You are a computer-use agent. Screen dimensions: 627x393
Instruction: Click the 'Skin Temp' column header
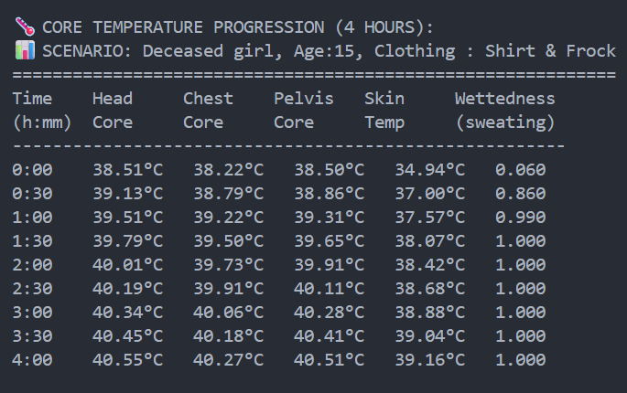384,110
